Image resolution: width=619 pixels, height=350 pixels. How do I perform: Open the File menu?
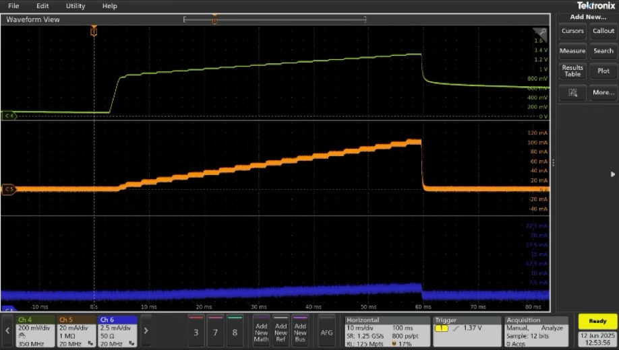tap(13, 6)
